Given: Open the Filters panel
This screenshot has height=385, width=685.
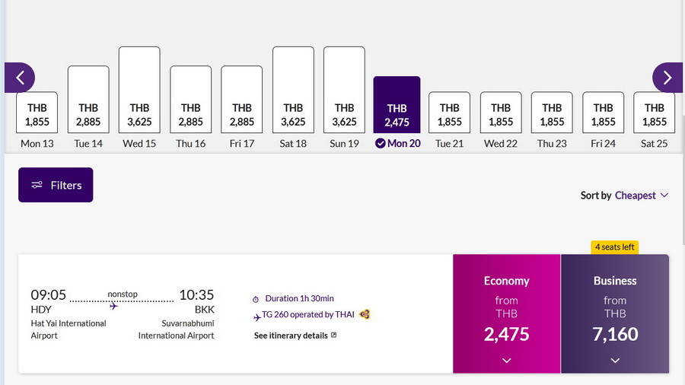Looking at the screenshot, I should (56, 185).
